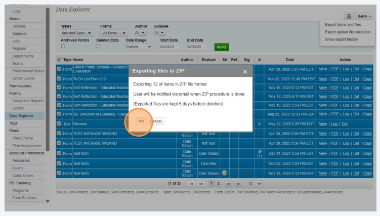Screen dimensions: 380x216
Task: Open the Date Range Custom dropdown
Action: [x=139, y=47]
